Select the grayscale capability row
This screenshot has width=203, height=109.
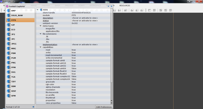click(x=73, y=82)
